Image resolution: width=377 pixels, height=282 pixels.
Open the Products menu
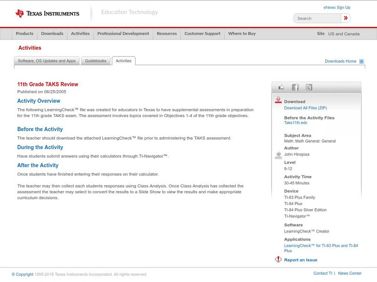(25, 33)
